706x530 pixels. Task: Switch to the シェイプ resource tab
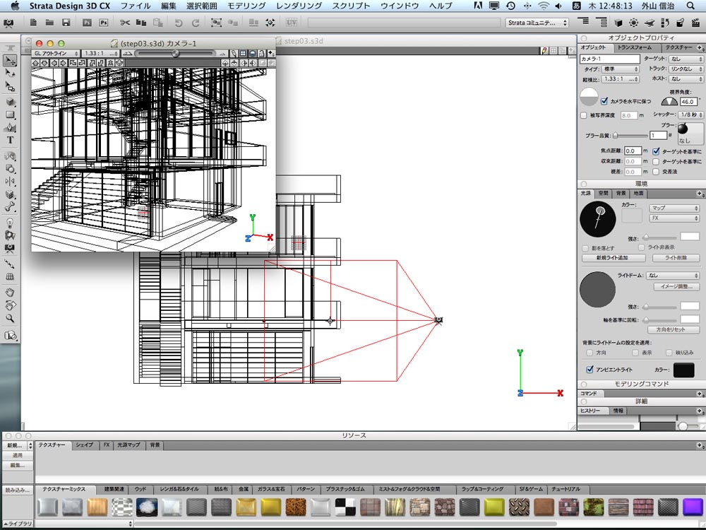tap(84, 444)
